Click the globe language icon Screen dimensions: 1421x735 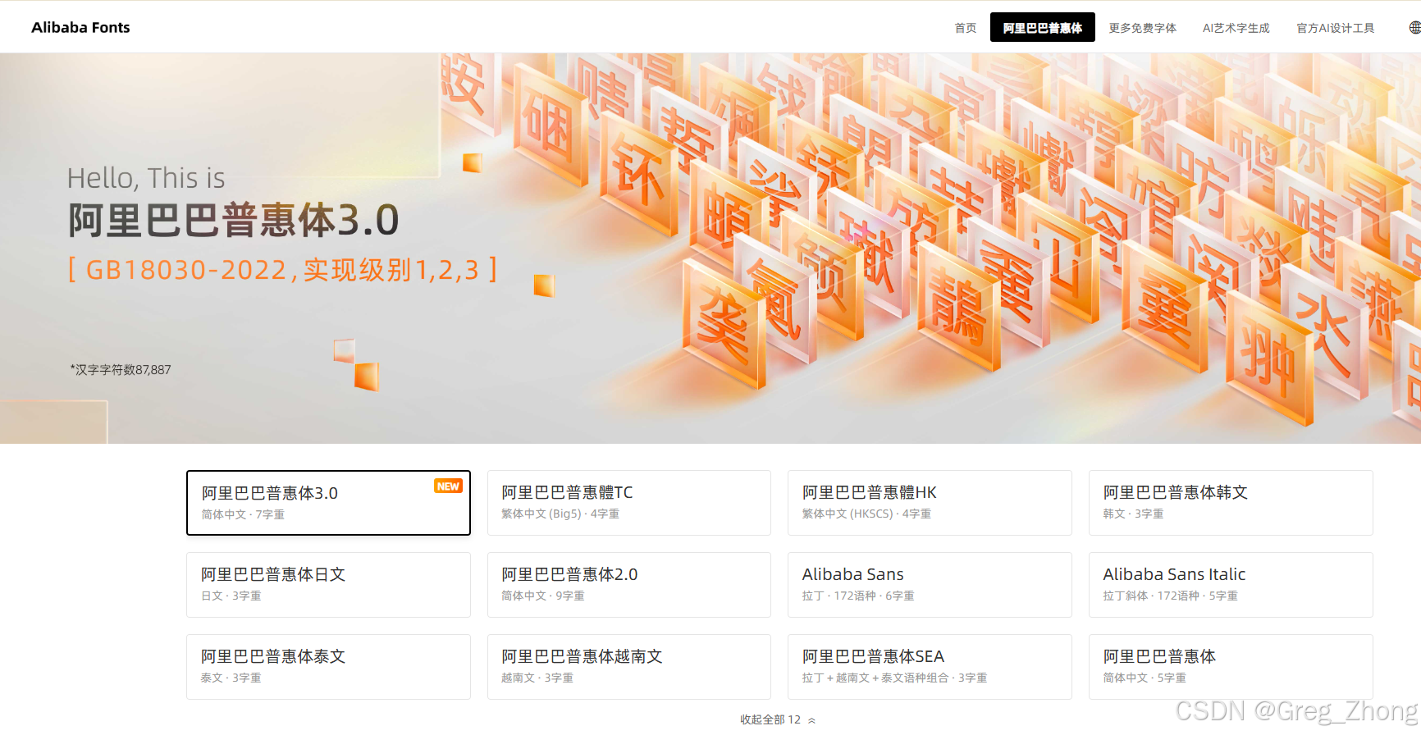(1414, 27)
